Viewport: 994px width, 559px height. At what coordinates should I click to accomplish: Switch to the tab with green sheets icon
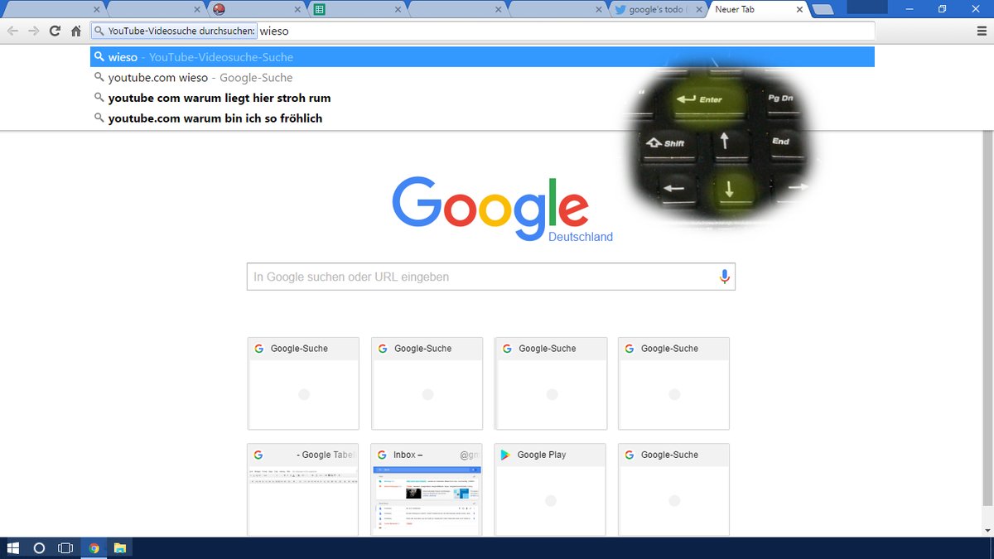(356, 10)
